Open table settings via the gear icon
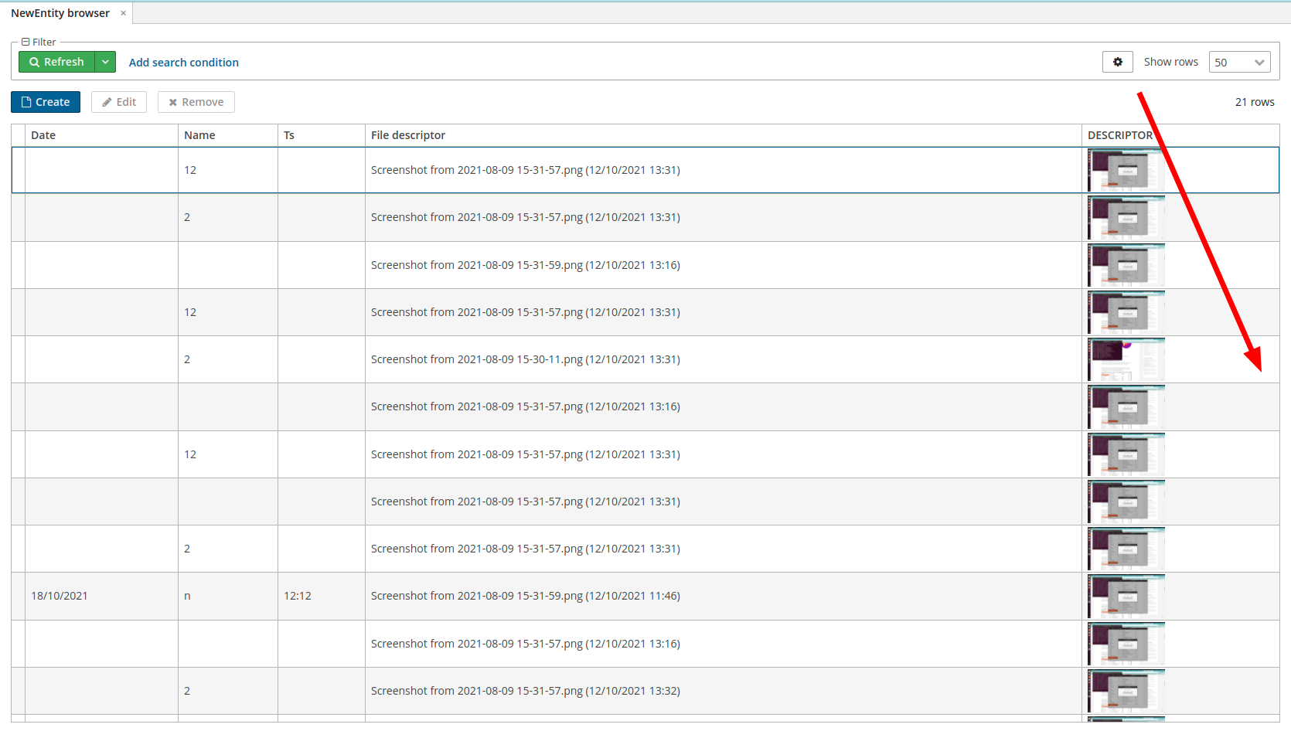This screenshot has height=731, width=1291. click(x=1117, y=61)
